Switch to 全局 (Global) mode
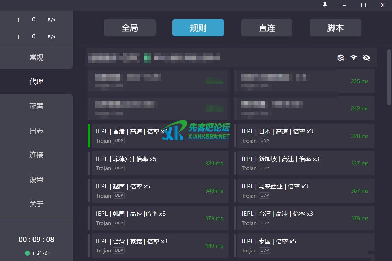The width and height of the screenshot is (392, 261). pyautogui.click(x=130, y=28)
